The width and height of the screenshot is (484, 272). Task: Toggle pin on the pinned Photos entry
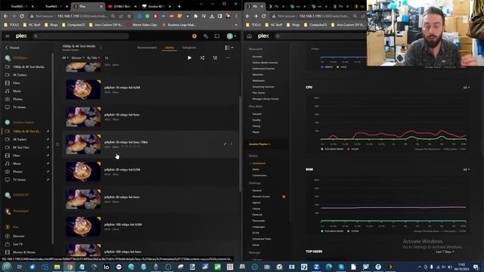click(x=48, y=172)
